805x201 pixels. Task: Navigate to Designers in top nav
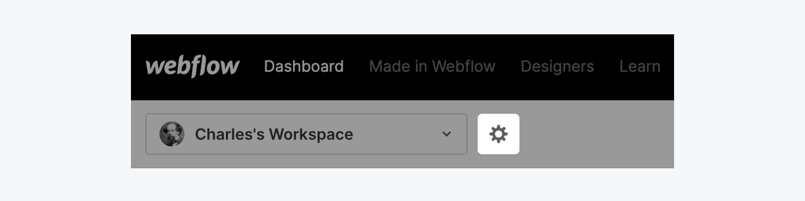coord(557,66)
